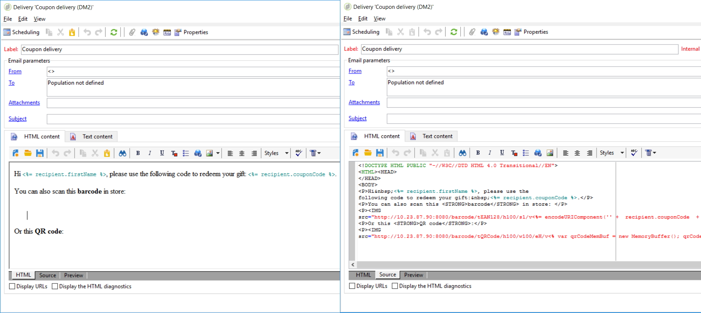Expand the insert image dropdown arrow in the left editor
The height and width of the screenshot is (313, 701).
(x=218, y=153)
